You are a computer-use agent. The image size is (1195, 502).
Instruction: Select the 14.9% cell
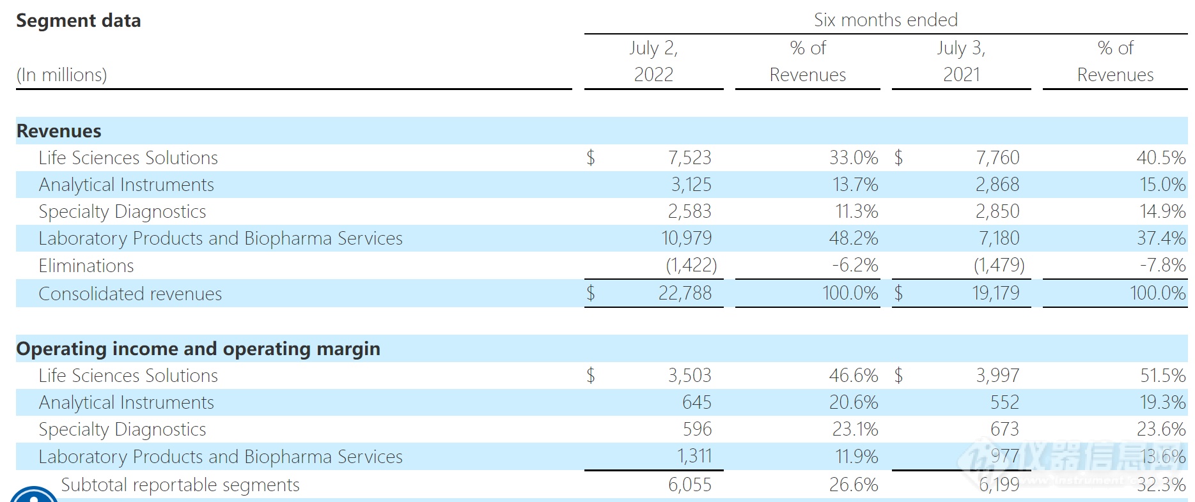coord(1163,211)
